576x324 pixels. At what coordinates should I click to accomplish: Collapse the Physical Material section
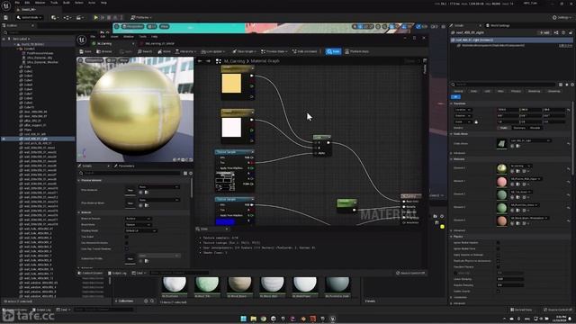click(x=79, y=180)
